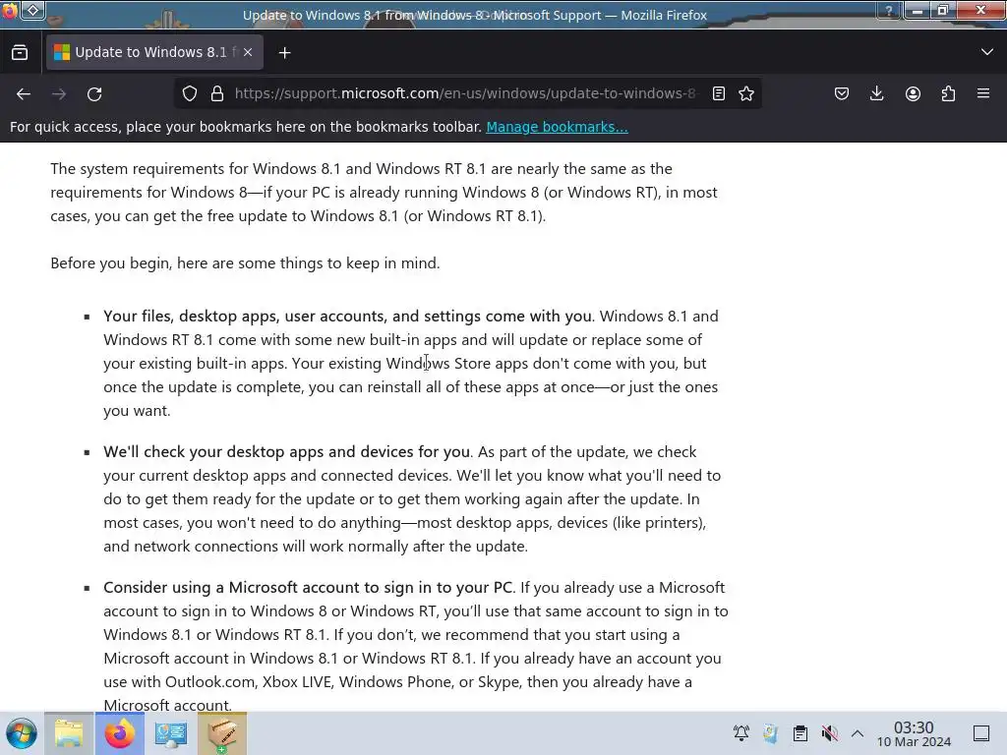The width and height of the screenshot is (1007, 755).
Task: Open the start menu button on taskbar
Action: click(x=22, y=733)
